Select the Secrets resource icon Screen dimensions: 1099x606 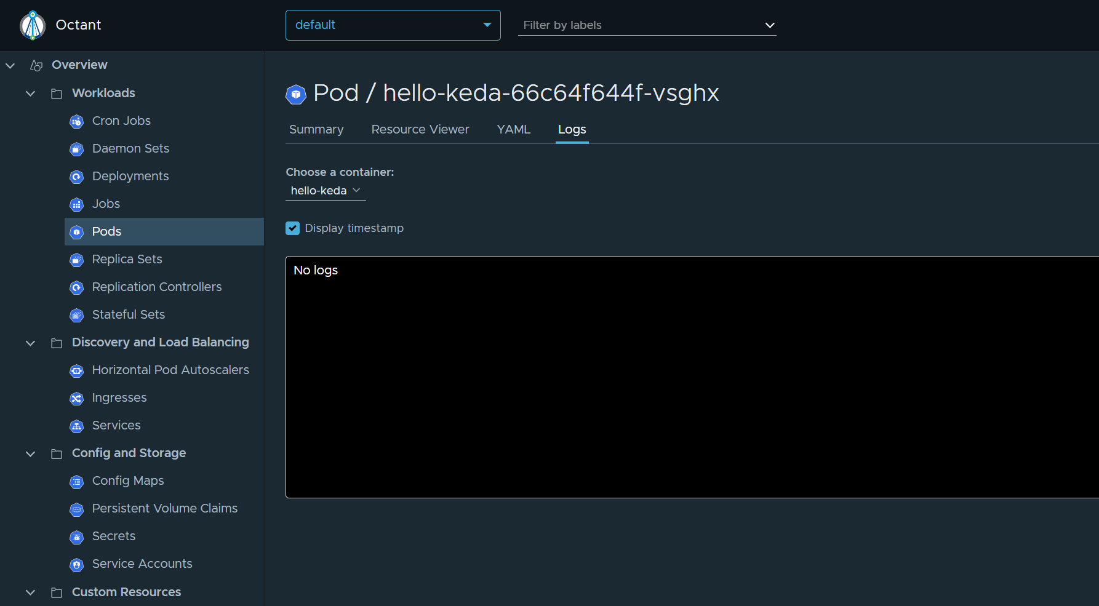click(x=76, y=536)
